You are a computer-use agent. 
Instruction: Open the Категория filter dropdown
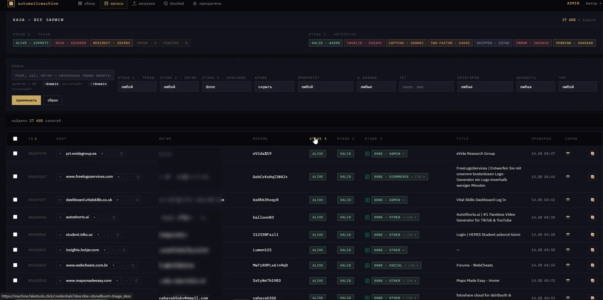tap(485, 87)
